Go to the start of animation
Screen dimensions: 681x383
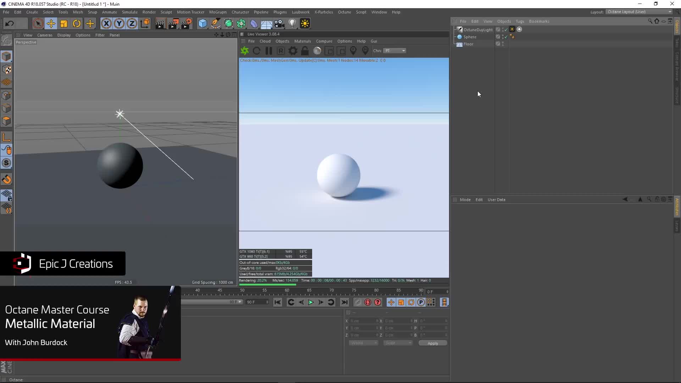(278, 302)
